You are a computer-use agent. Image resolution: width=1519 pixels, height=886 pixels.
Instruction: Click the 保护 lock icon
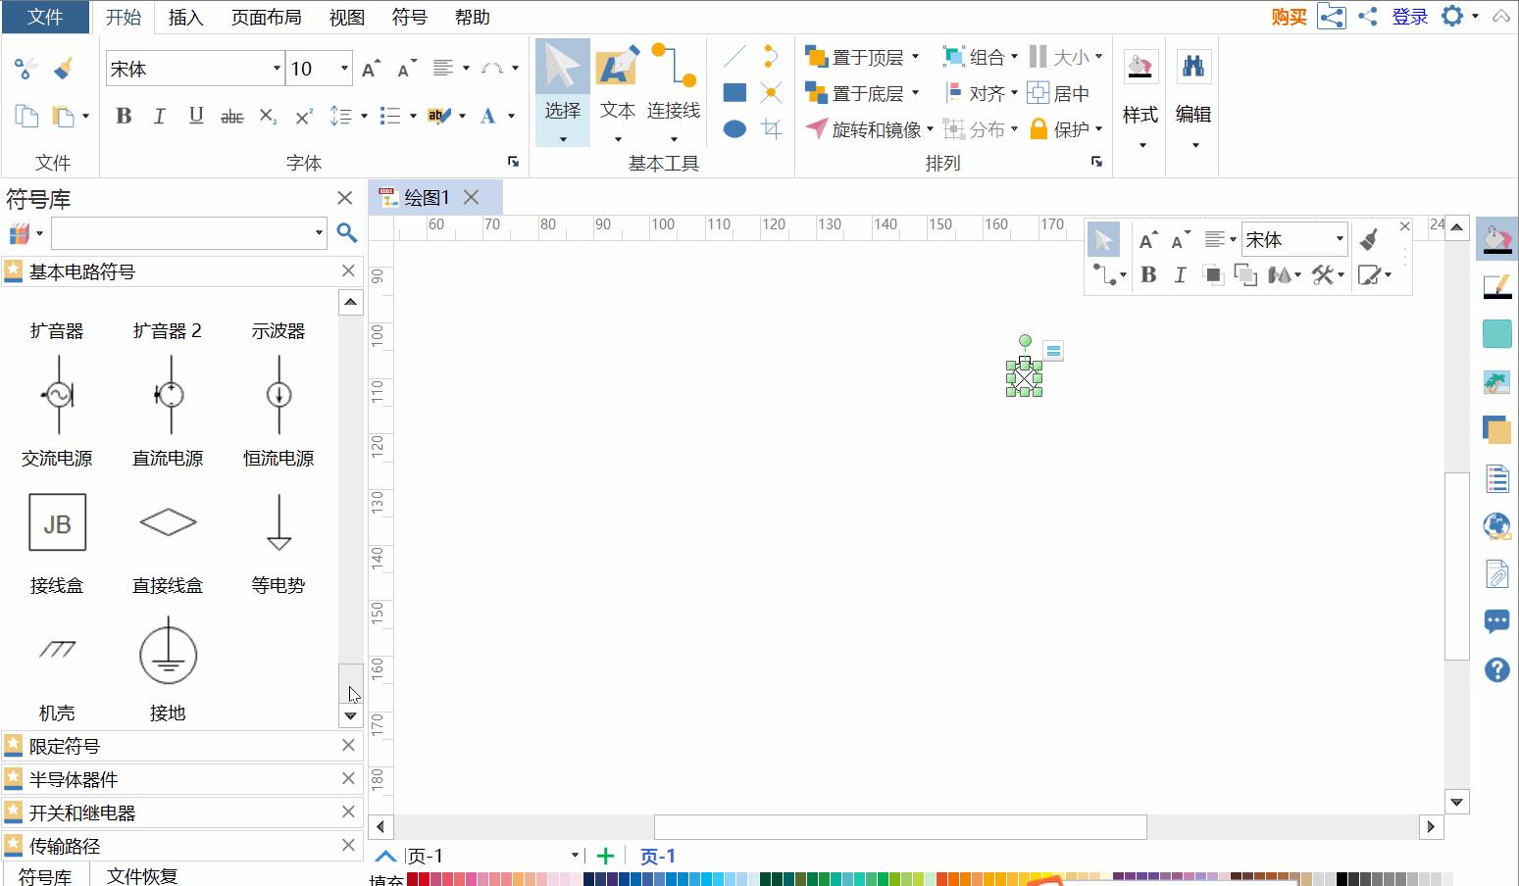click(1038, 127)
